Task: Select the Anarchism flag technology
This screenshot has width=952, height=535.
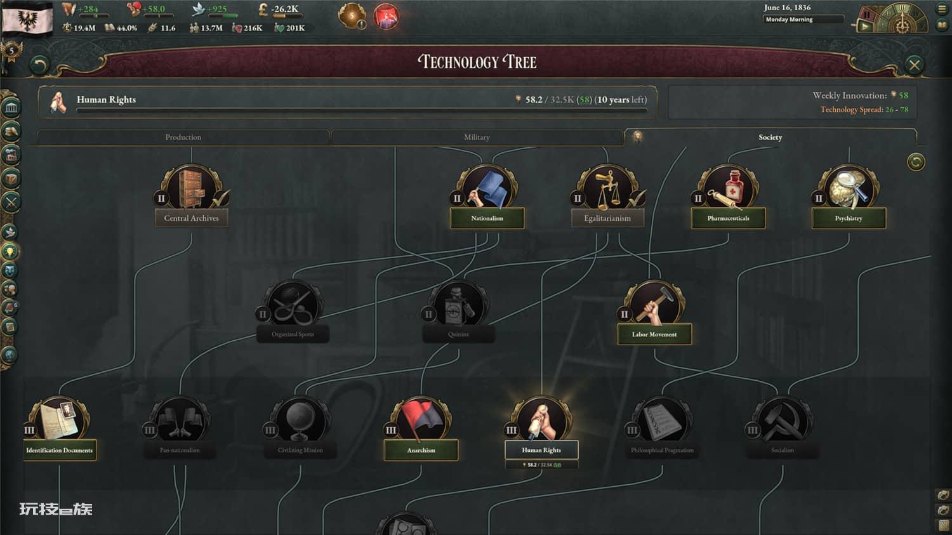Action: (421, 419)
